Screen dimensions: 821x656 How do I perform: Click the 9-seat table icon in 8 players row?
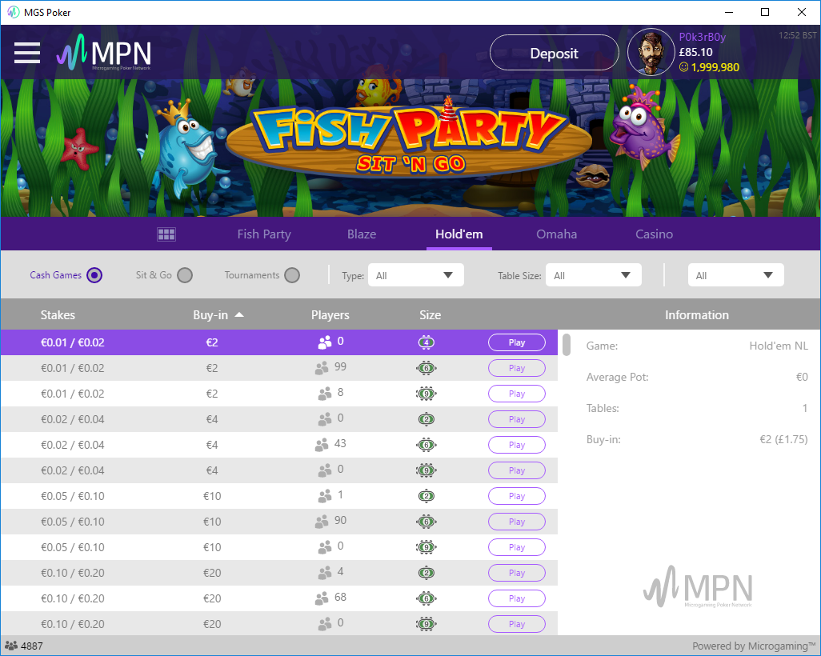pos(427,394)
